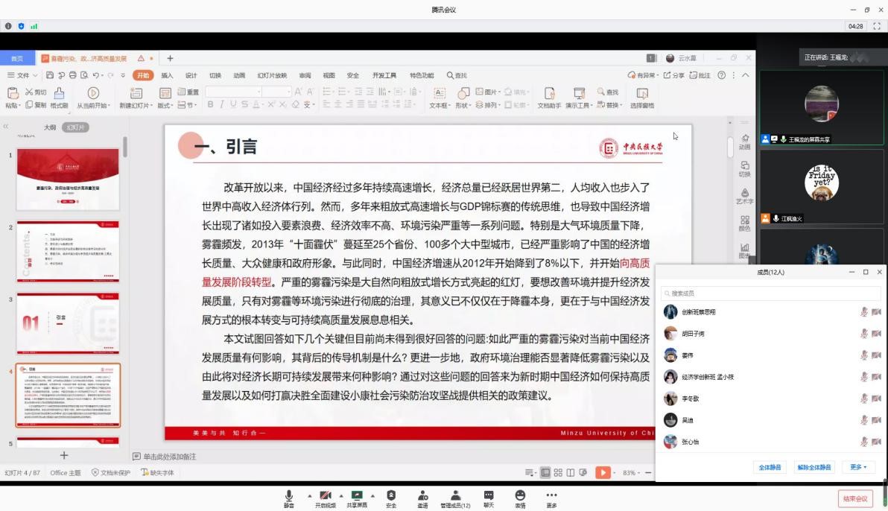Toggle microphone for member 李冬歌

point(864,399)
